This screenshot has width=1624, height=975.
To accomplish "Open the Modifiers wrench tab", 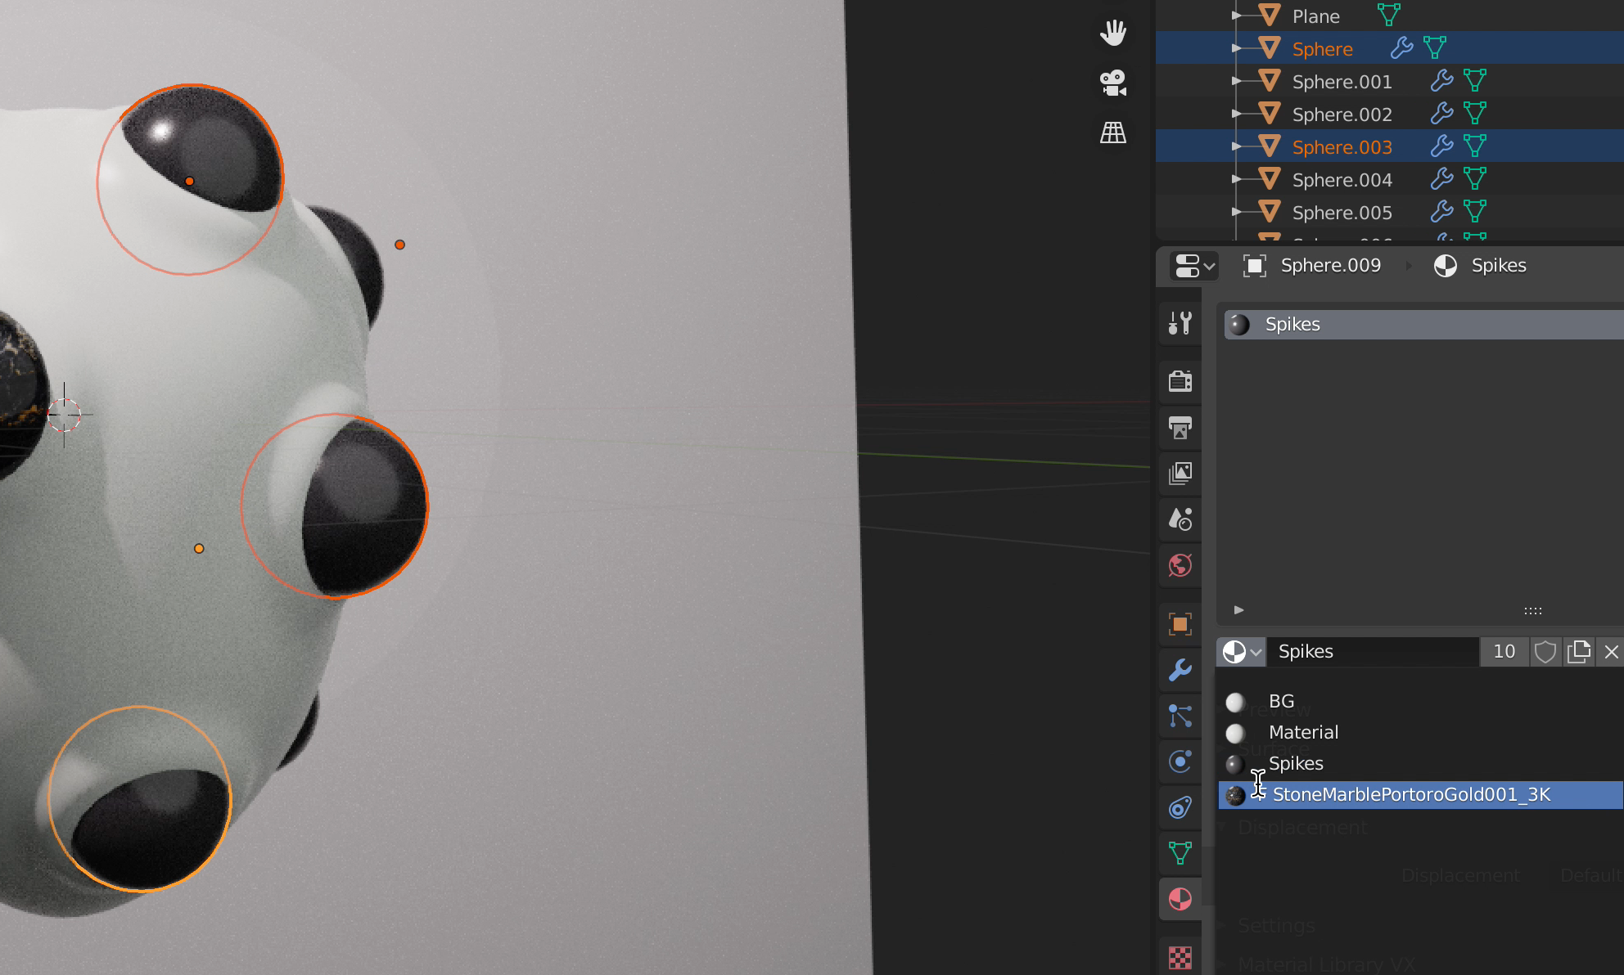I will pyautogui.click(x=1180, y=670).
